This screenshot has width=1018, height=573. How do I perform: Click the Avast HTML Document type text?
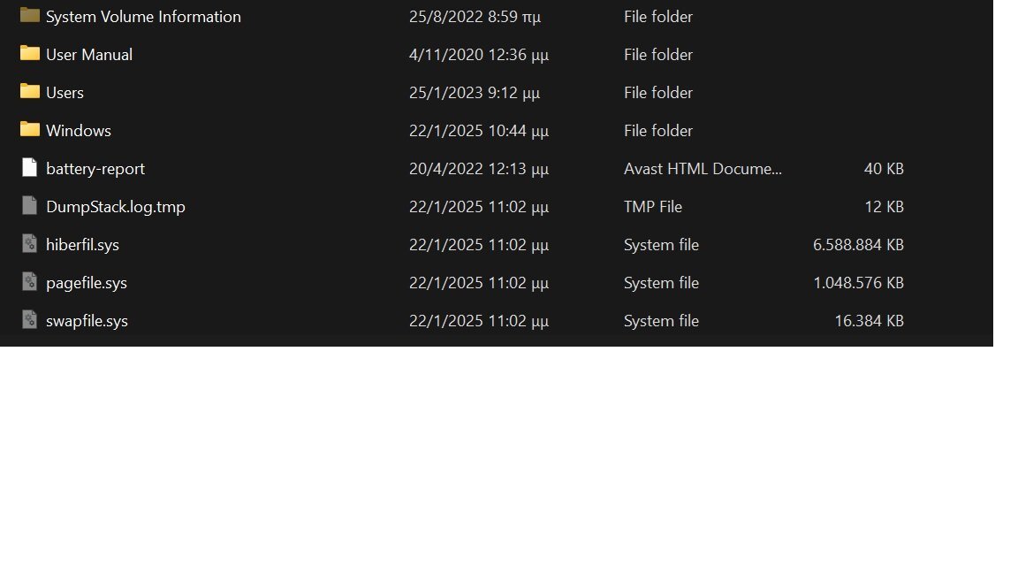tap(703, 169)
